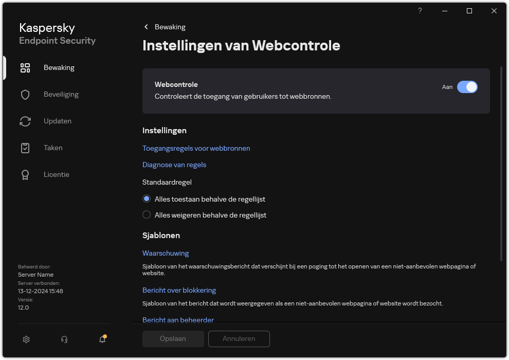
Task: Open support using the headset icon
Action: click(x=64, y=339)
